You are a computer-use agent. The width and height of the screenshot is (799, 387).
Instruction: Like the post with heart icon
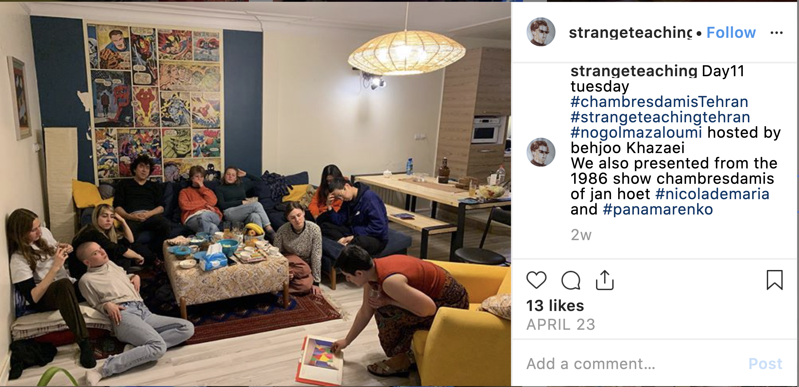tap(536, 280)
